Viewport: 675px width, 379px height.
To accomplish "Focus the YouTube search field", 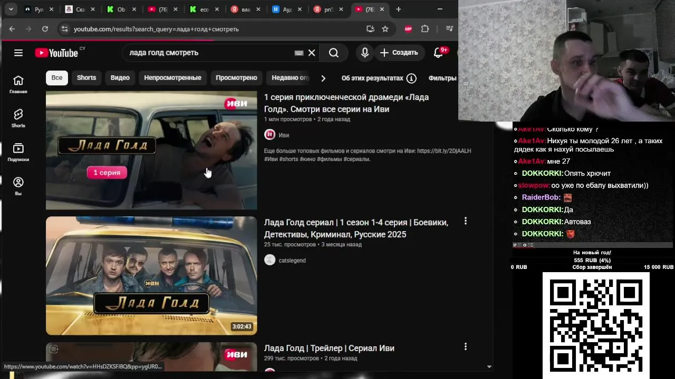I will [x=211, y=53].
